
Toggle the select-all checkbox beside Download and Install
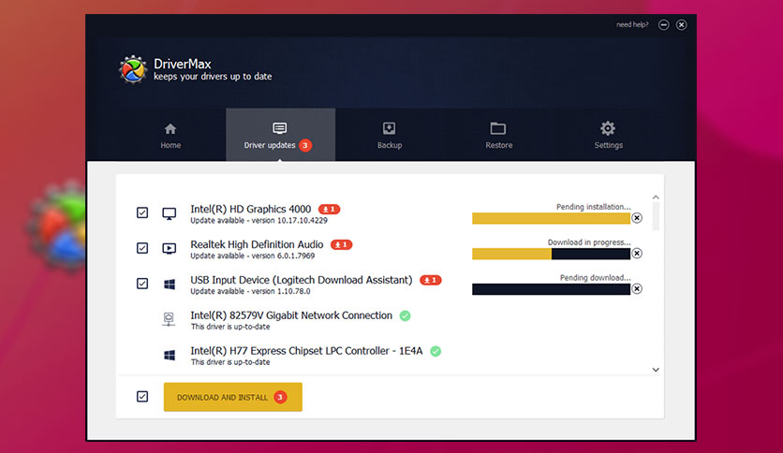(x=142, y=397)
